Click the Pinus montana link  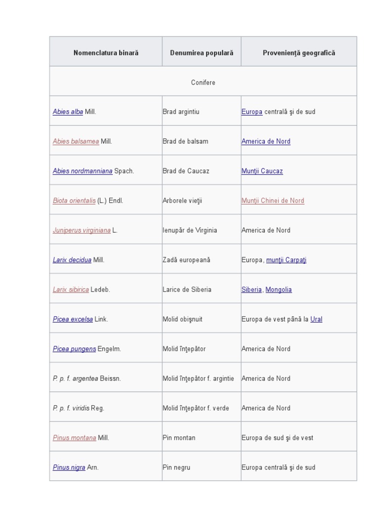pos(74,438)
